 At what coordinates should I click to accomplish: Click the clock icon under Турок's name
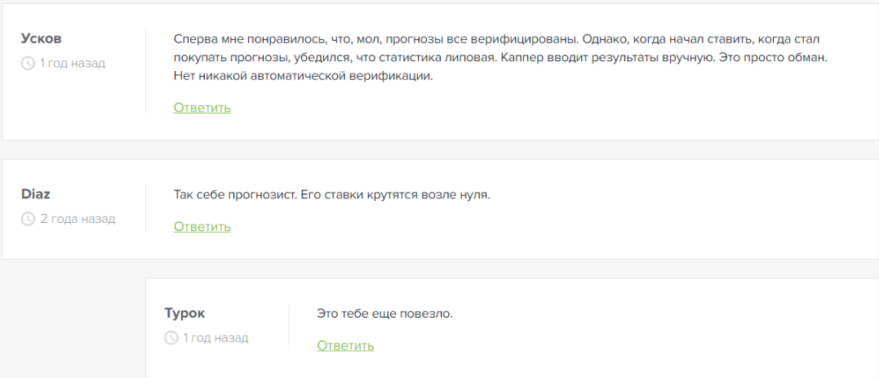click(171, 337)
